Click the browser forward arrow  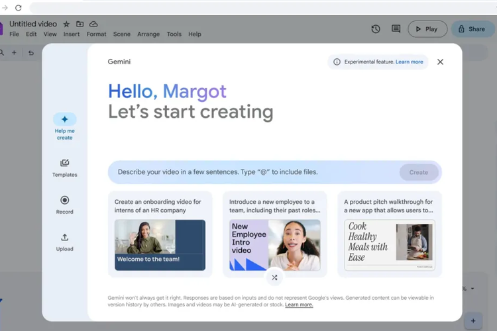click(5, 7)
